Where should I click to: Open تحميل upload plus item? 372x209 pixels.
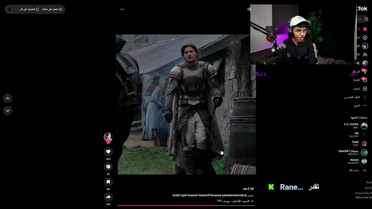tap(360, 89)
